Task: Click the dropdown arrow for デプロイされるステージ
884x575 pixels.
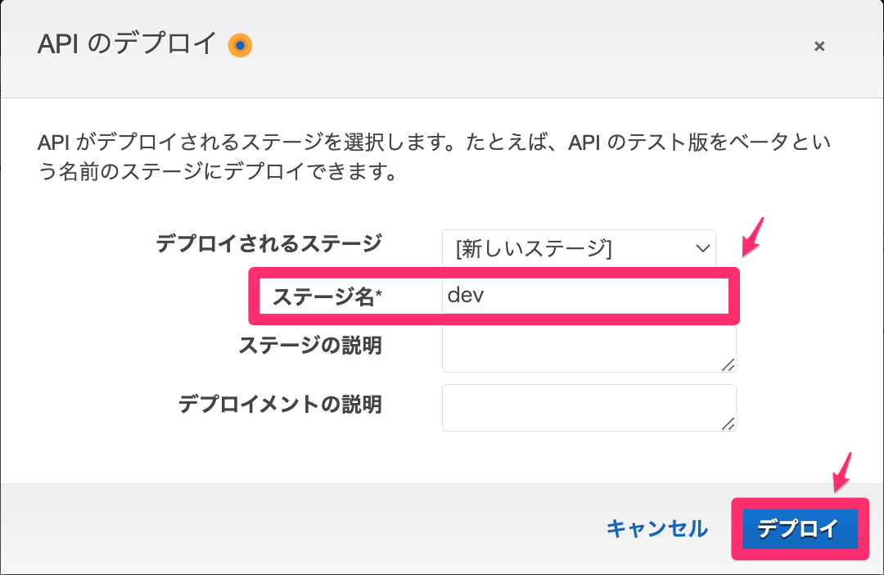Action: 700,247
